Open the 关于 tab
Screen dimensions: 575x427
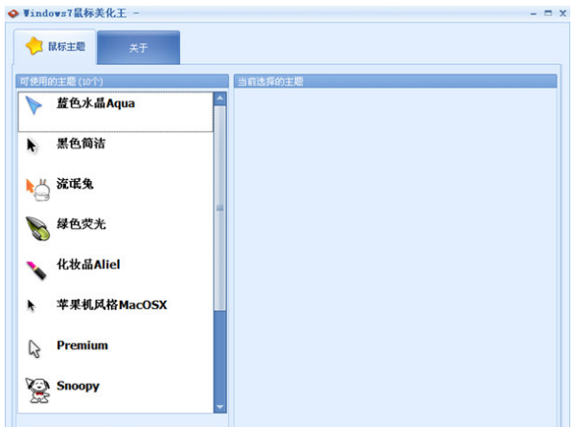(x=139, y=48)
